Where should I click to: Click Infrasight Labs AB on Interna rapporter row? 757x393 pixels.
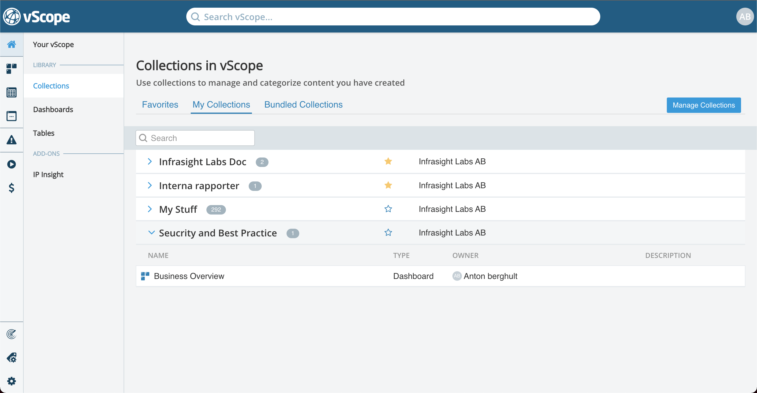452,185
